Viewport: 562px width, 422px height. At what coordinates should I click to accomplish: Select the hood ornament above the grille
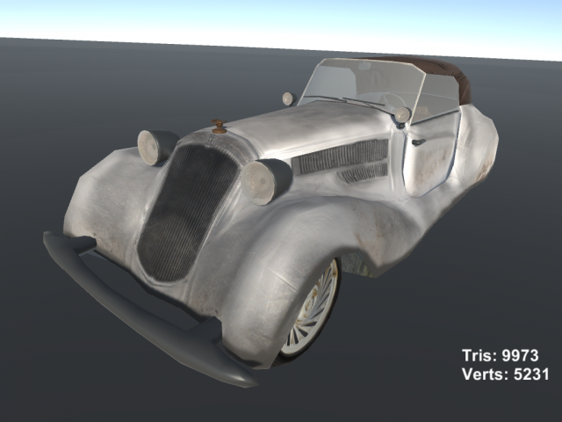point(219,126)
